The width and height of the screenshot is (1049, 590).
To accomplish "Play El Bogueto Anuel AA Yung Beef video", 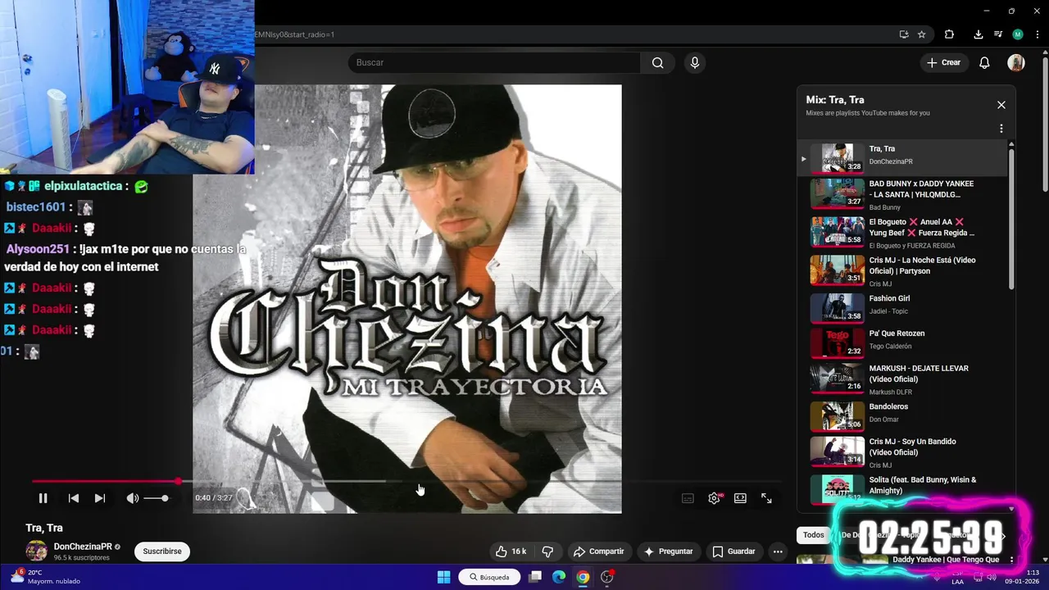I will coord(901,233).
